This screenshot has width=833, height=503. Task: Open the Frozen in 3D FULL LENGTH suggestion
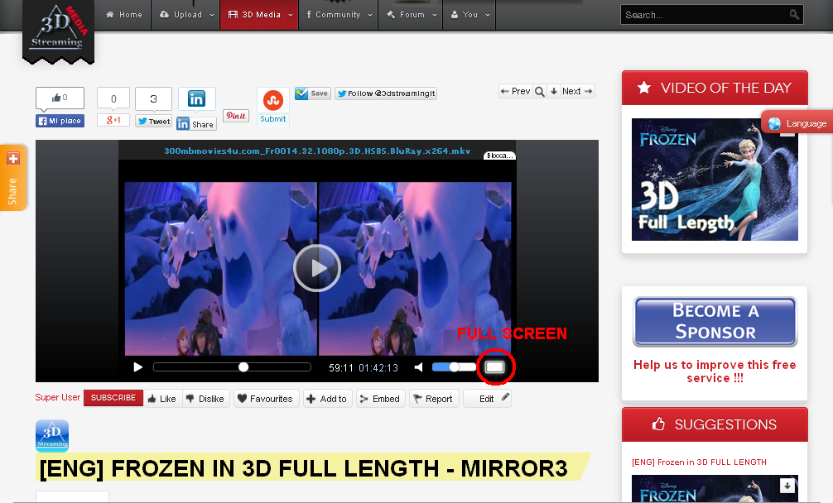pyautogui.click(x=699, y=462)
